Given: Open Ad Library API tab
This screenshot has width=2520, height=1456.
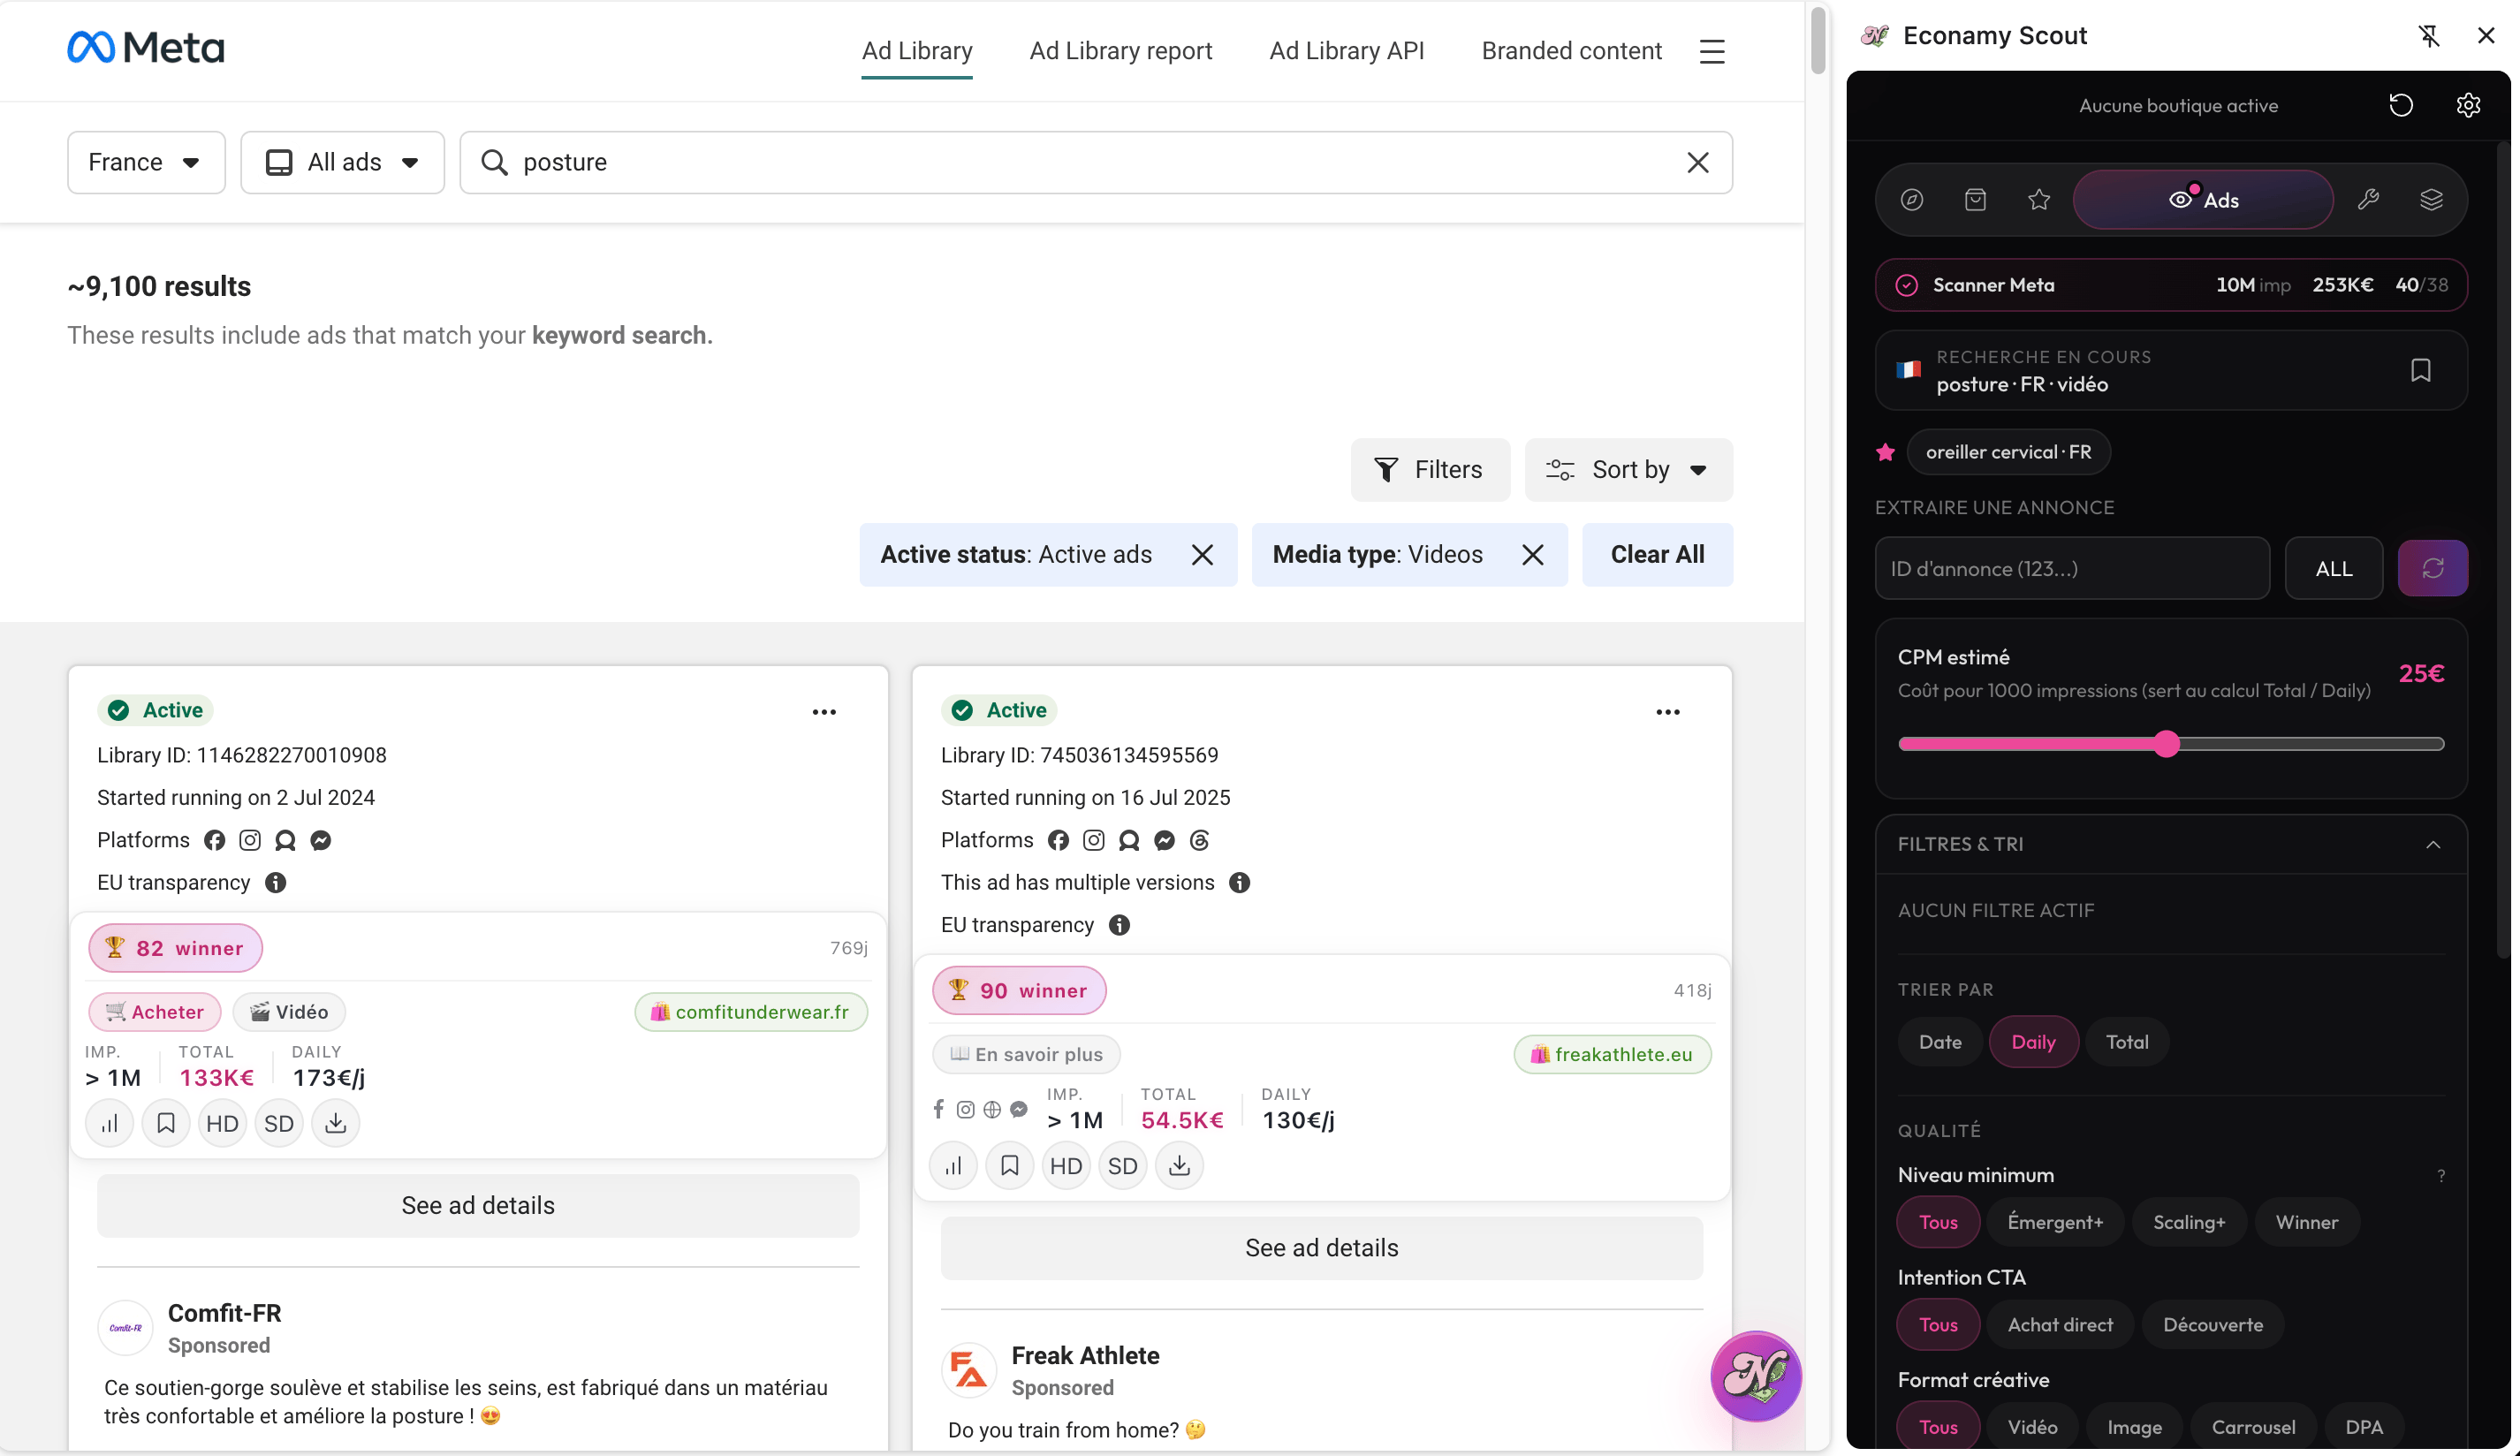Looking at the screenshot, I should pyautogui.click(x=1346, y=51).
